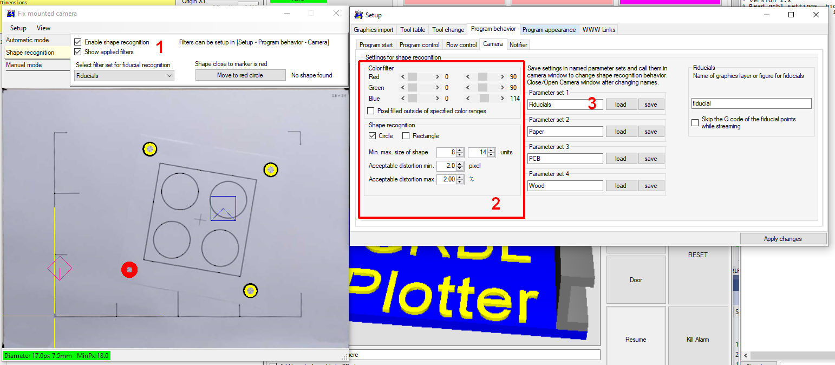Enable the Rectangle shape recognition option
The width and height of the screenshot is (835, 365).
coord(406,136)
